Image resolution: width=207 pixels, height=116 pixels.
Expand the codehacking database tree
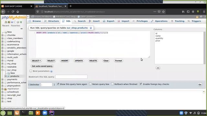tap(2, 42)
